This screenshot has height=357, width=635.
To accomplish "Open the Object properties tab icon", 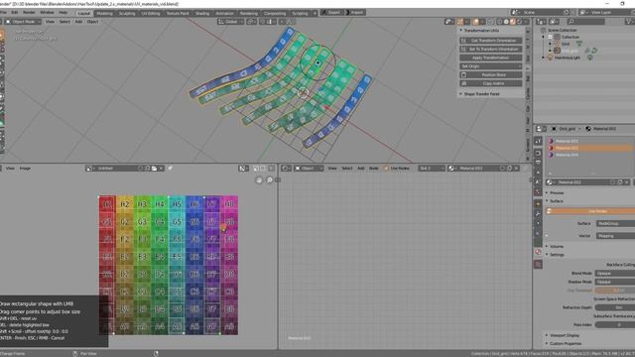I will [538, 204].
